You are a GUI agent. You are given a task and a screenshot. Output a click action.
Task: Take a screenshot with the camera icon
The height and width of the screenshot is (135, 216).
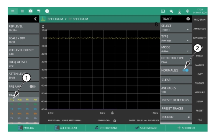tap(31, 11)
